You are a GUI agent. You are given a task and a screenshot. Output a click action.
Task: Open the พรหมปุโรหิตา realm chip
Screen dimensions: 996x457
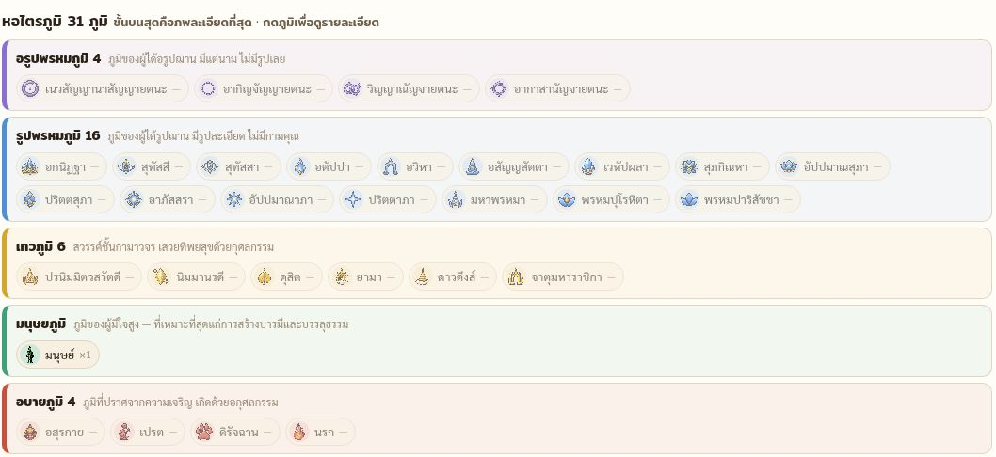(x=611, y=200)
